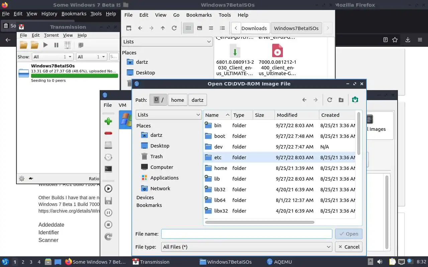The height and width of the screenshot is (267, 428).
Task: Open the Go menu in the file manager
Action: click(x=176, y=15)
